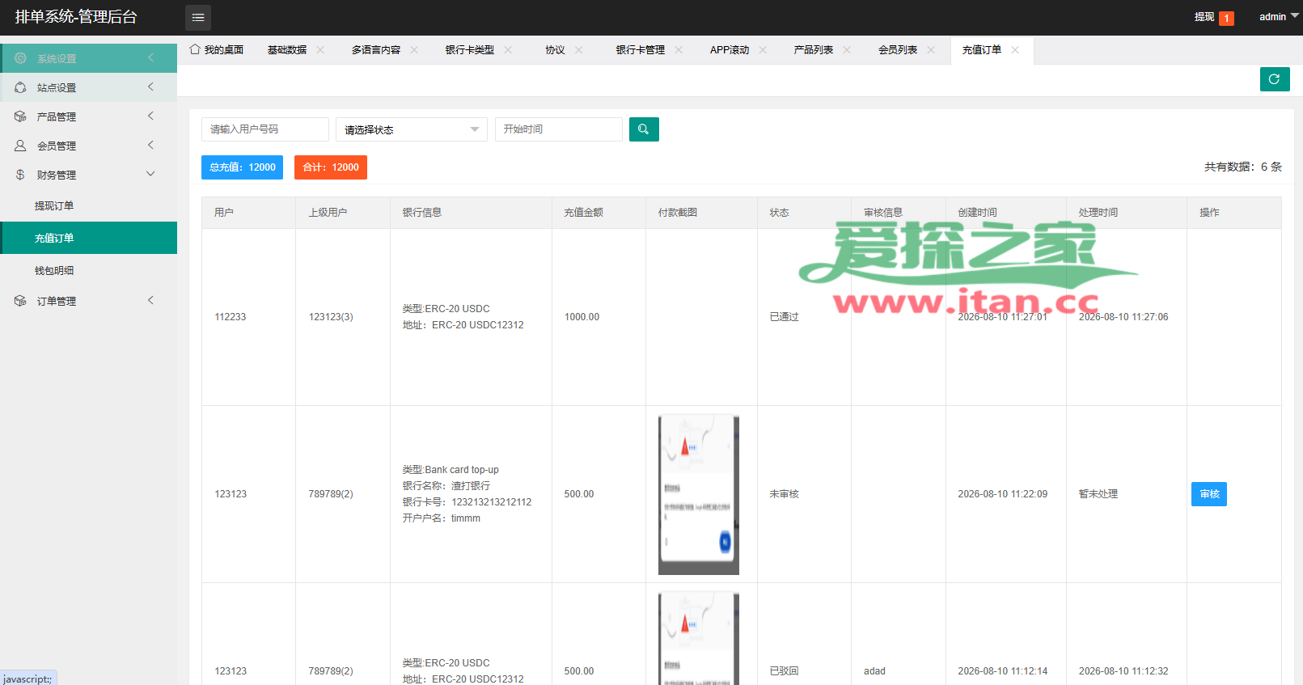Click the 提现 link in header
The height and width of the screenshot is (685, 1303).
coord(1204,17)
